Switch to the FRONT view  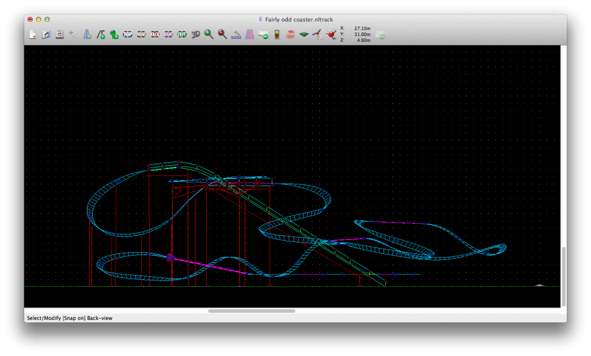[142, 35]
